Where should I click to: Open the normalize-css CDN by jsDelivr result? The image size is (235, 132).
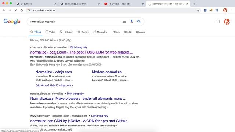[x=79, y=121]
